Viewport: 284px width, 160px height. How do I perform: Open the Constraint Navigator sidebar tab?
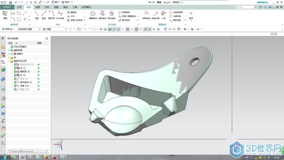click(3, 54)
